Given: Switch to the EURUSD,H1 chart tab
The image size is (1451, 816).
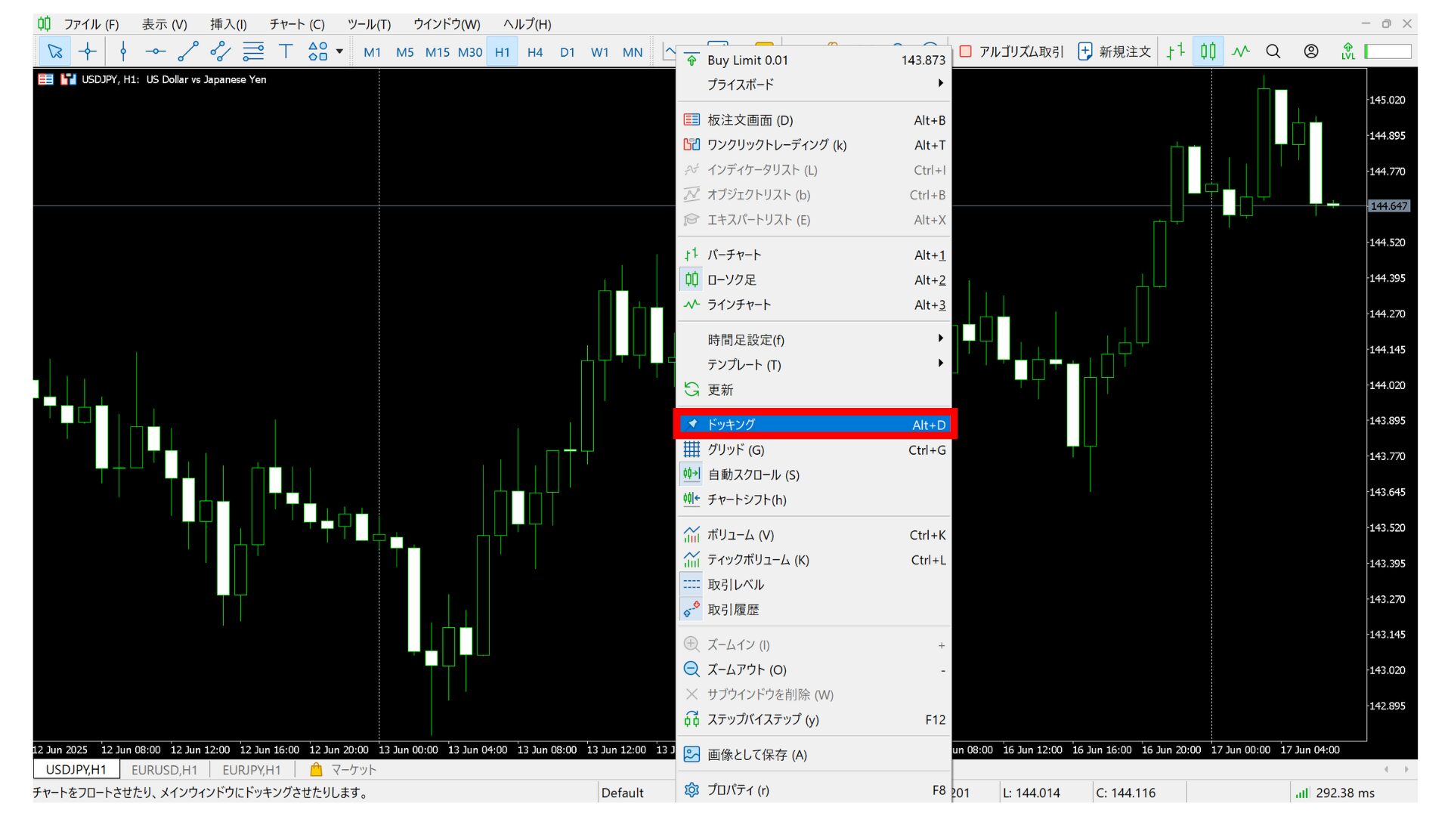Looking at the screenshot, I should point(164,770).
